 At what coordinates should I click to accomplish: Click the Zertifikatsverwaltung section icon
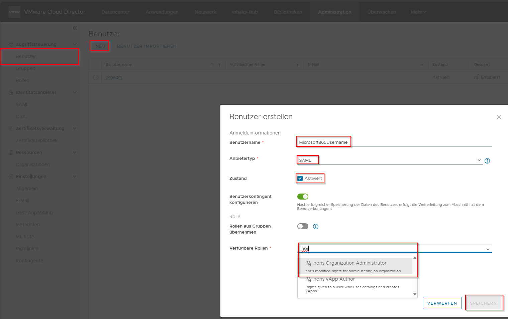coord(11,128)
